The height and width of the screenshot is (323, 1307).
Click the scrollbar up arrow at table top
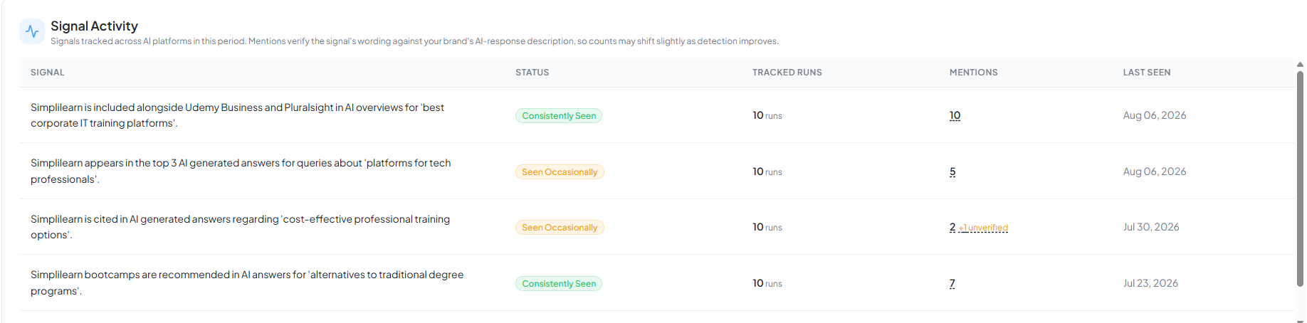[1300, 64]
